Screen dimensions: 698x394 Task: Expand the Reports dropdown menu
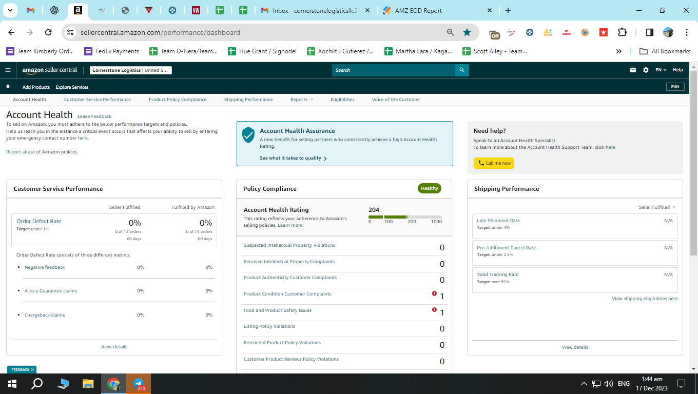pyautogui.click(x=301, y=100)
